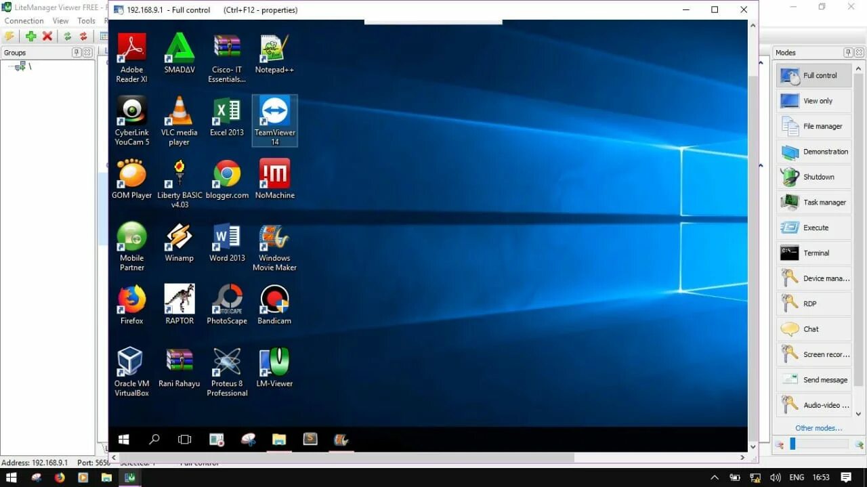Image resolution: width=867 pixels, height=487 pixels.
Task: Choose Send message mode
Action: (x=813, y=379)
